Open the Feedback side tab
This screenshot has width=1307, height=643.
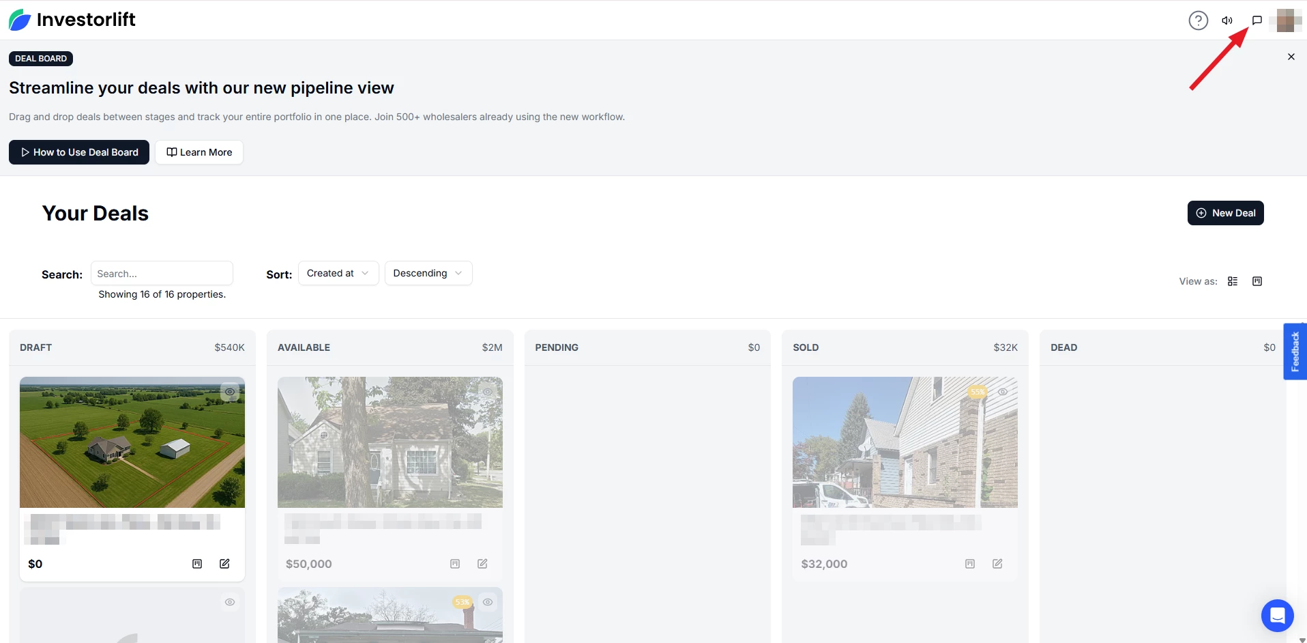coord(1295,352)
